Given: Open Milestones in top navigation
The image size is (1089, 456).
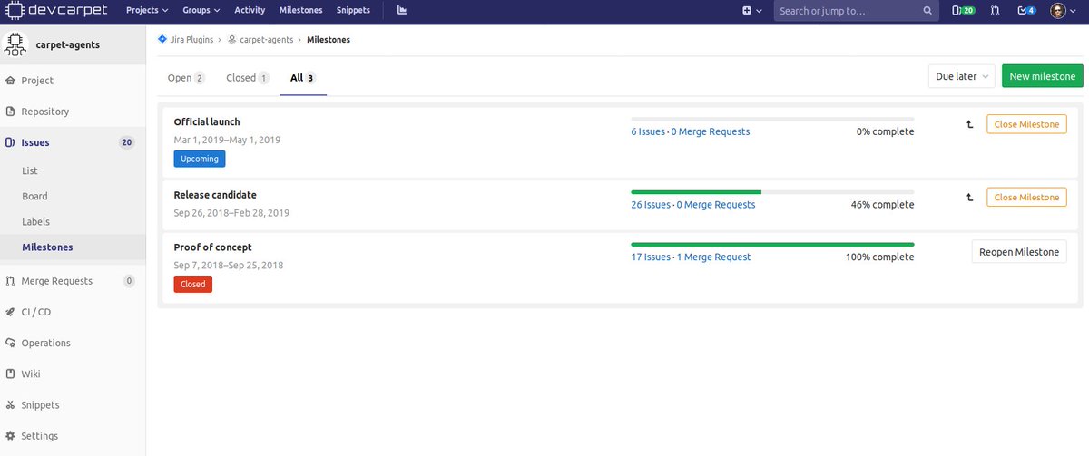Looking at the screenshot, I should (300, 11).
